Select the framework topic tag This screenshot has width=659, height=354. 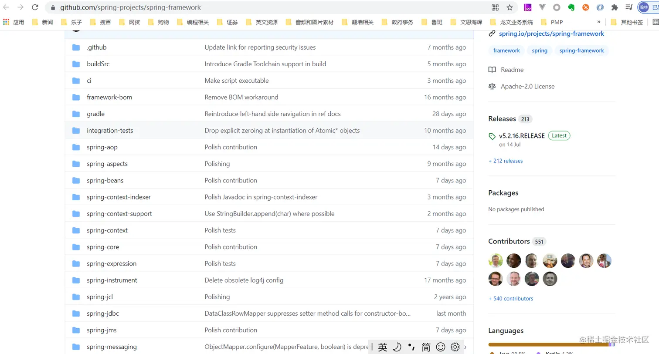[506, 51]
